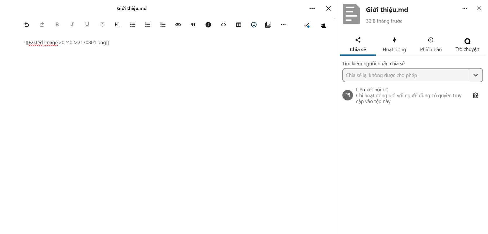Toggle italic formatting

(x=72, y=25)
